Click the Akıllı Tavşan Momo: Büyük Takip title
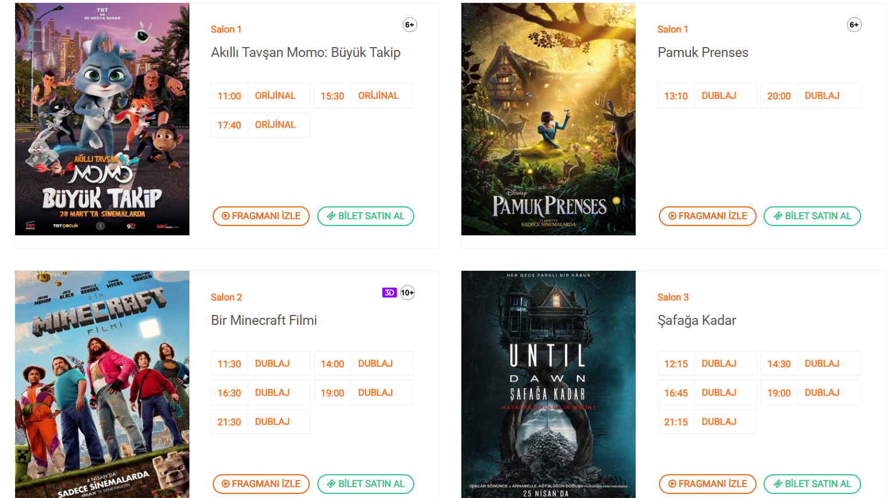This screenshot has height=498, width=896. [306, 52]
